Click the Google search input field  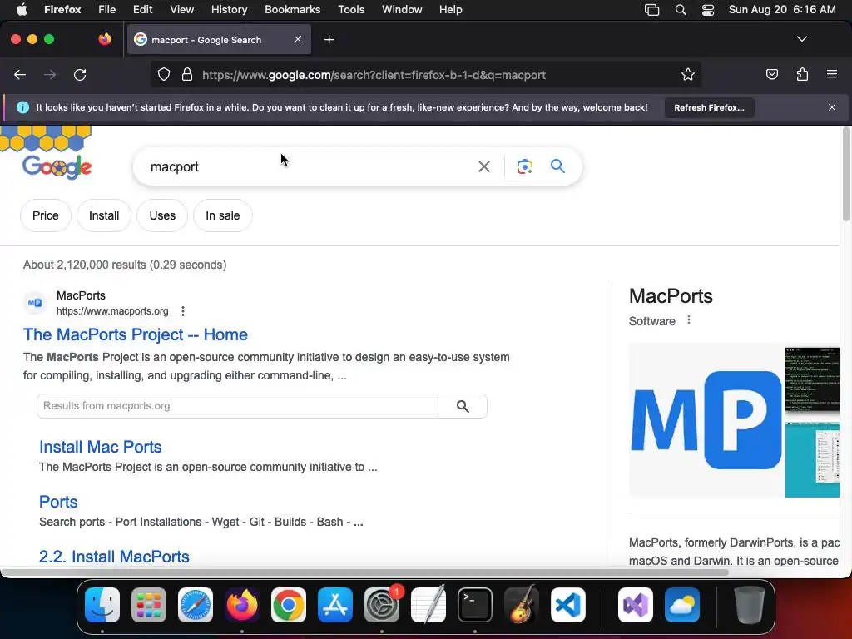310,166
